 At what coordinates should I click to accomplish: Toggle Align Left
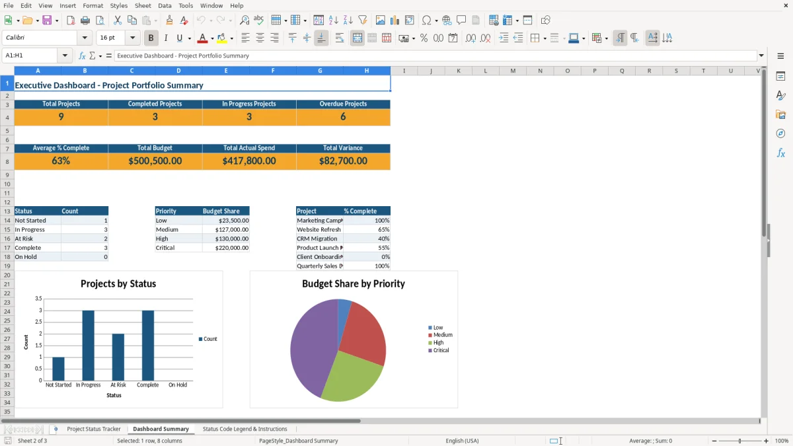(246, 38)
